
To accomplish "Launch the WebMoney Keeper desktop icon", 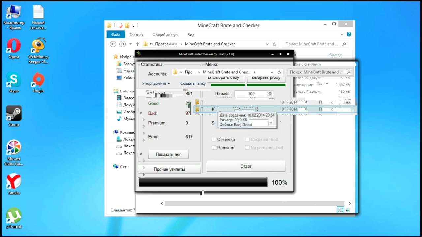I will coord(38,50).
